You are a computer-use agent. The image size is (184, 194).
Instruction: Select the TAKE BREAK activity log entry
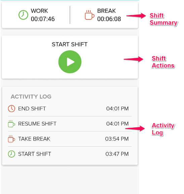point(70,139)
